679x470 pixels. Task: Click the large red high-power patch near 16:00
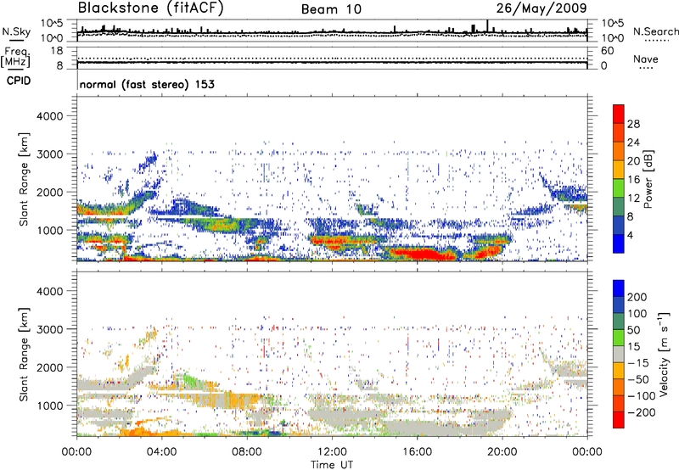click(x=420, y=254)
